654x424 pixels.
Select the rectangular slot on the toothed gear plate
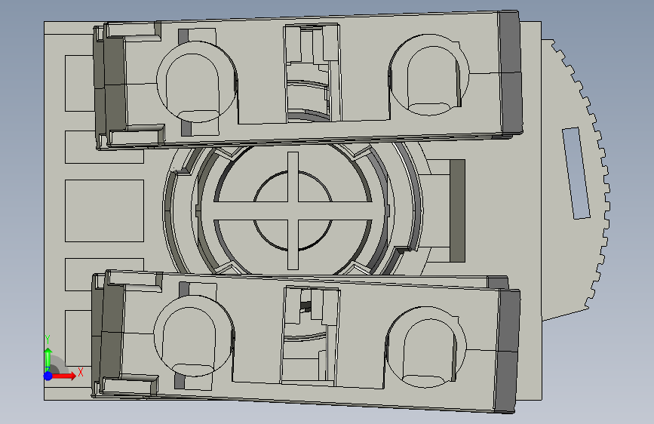[x=576, y=174]
